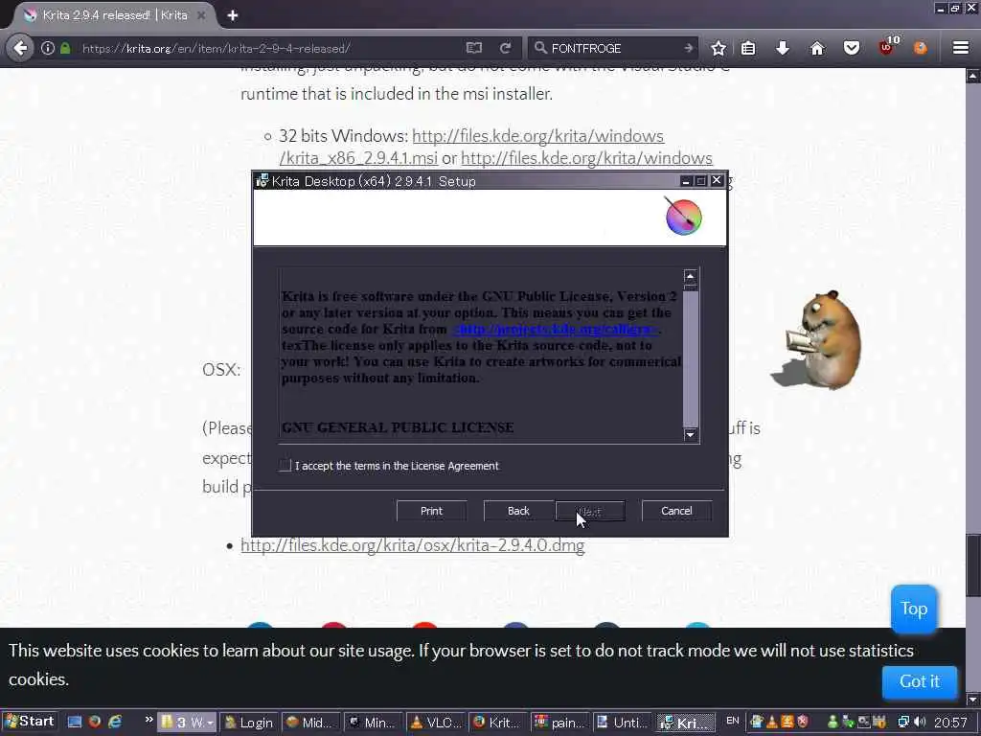This screenshot has height=736, width=981.
Task: Open the grouped 3 W... taskbar dropdown
Action: pos(187,723)
